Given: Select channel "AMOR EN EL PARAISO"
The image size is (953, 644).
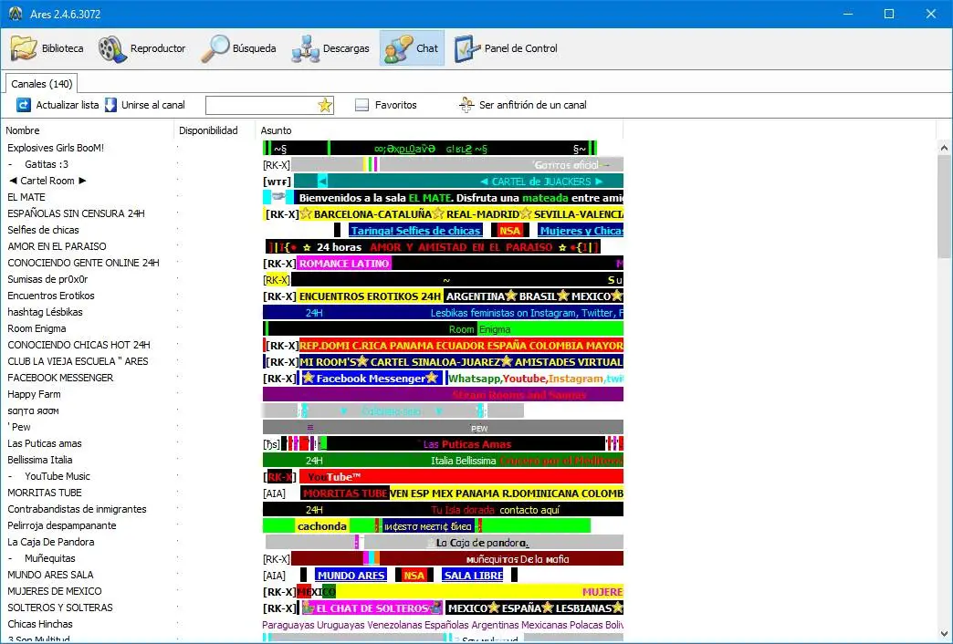Looking at the screenshot, I should click(x=57, y=246).
